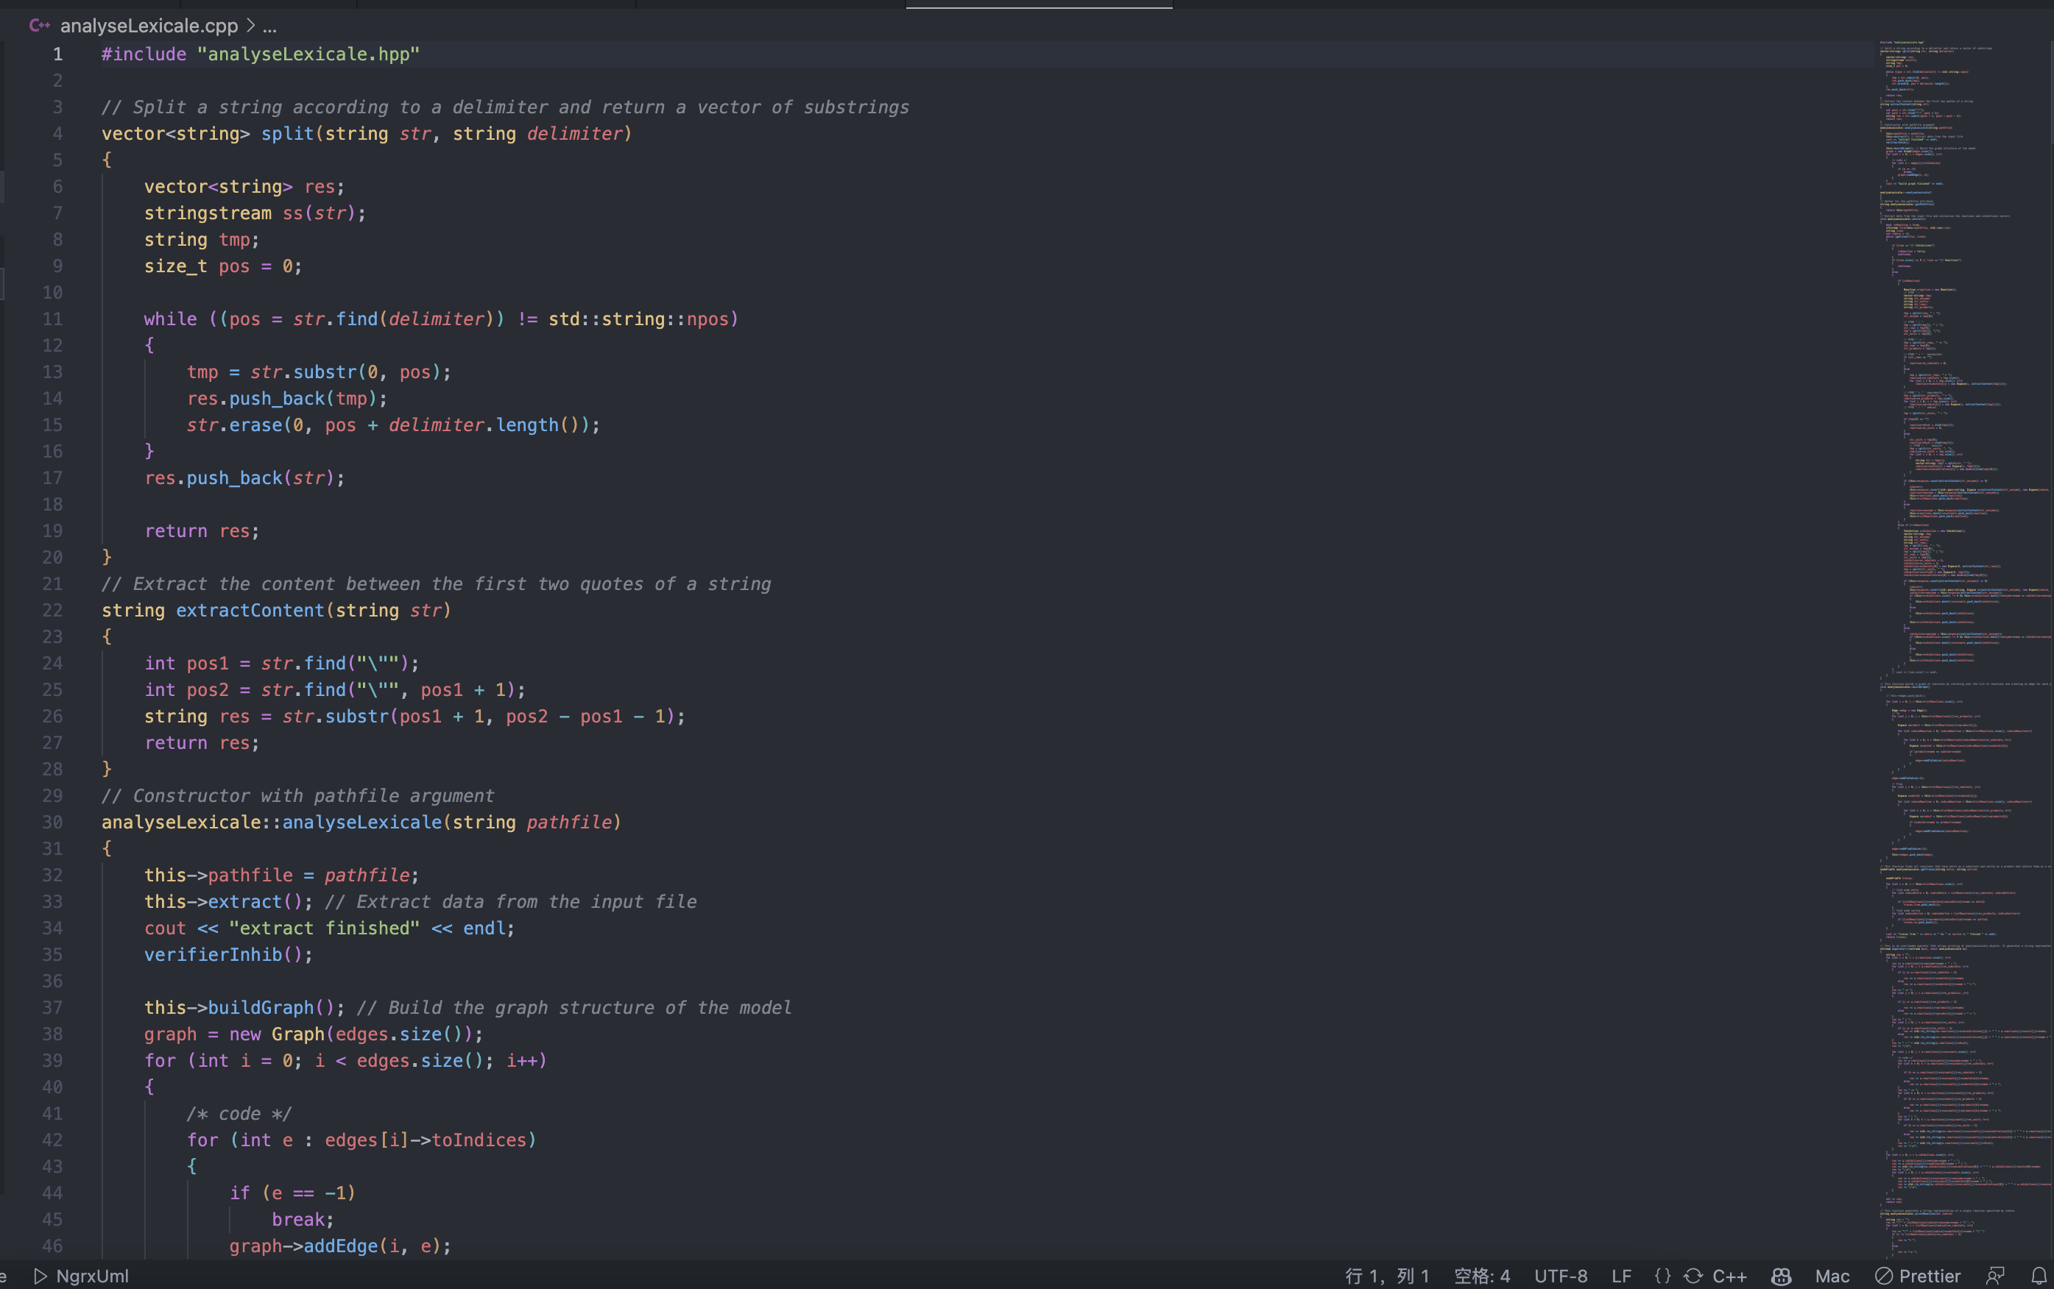Screen dimensions: 2054x1289
Task: Click the circle-slash icon beside Prettier
Action: click(1883, 1275)
